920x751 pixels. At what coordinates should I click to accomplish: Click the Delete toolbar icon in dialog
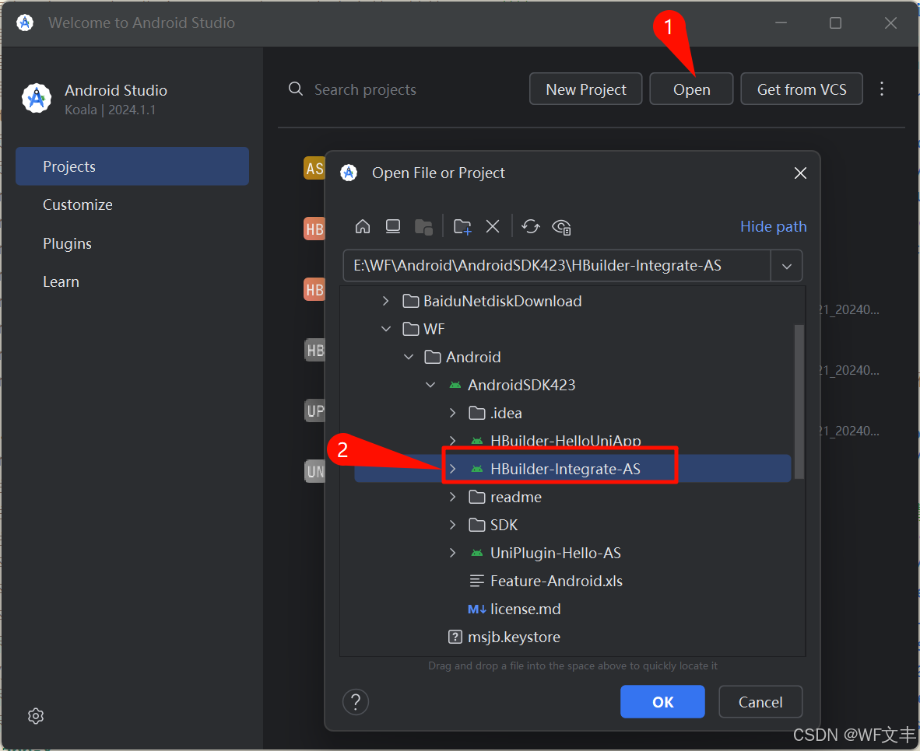pyautogui.click(x=493, y=226)
